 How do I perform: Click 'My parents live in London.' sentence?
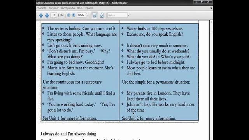(149, 93)
